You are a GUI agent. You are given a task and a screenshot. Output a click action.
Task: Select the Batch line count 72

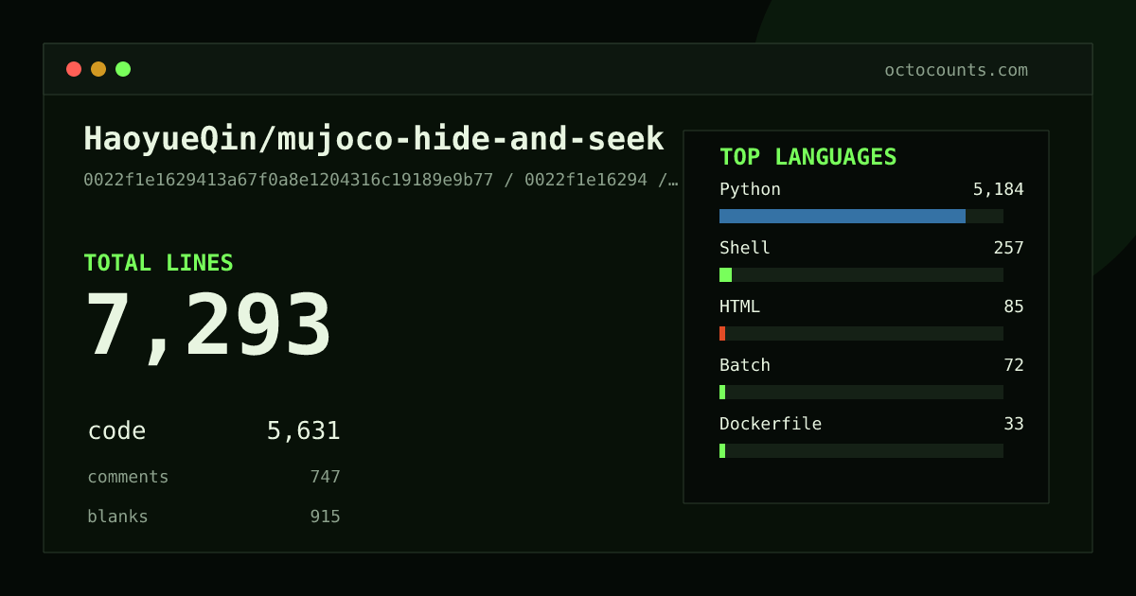coord(1014,365)
